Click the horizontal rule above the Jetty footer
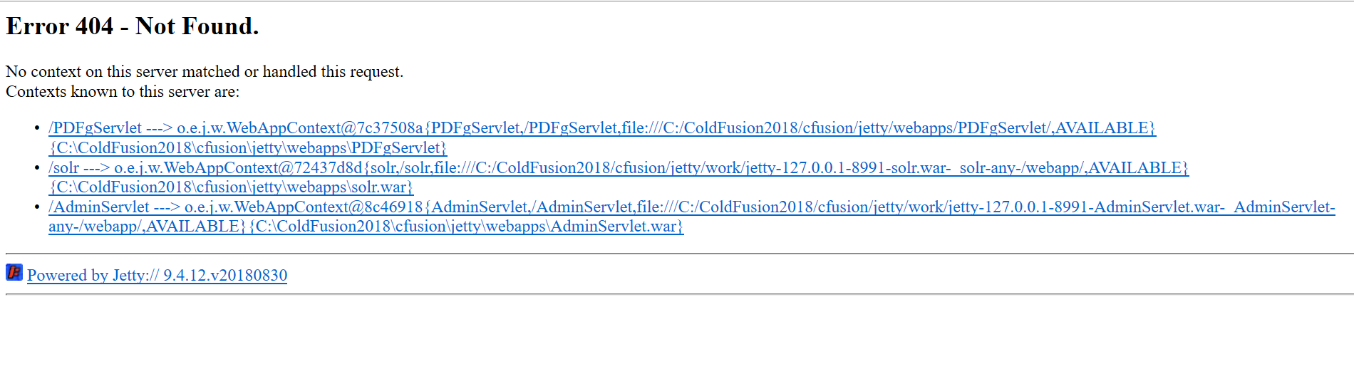1354x379 pixels. 677,254
